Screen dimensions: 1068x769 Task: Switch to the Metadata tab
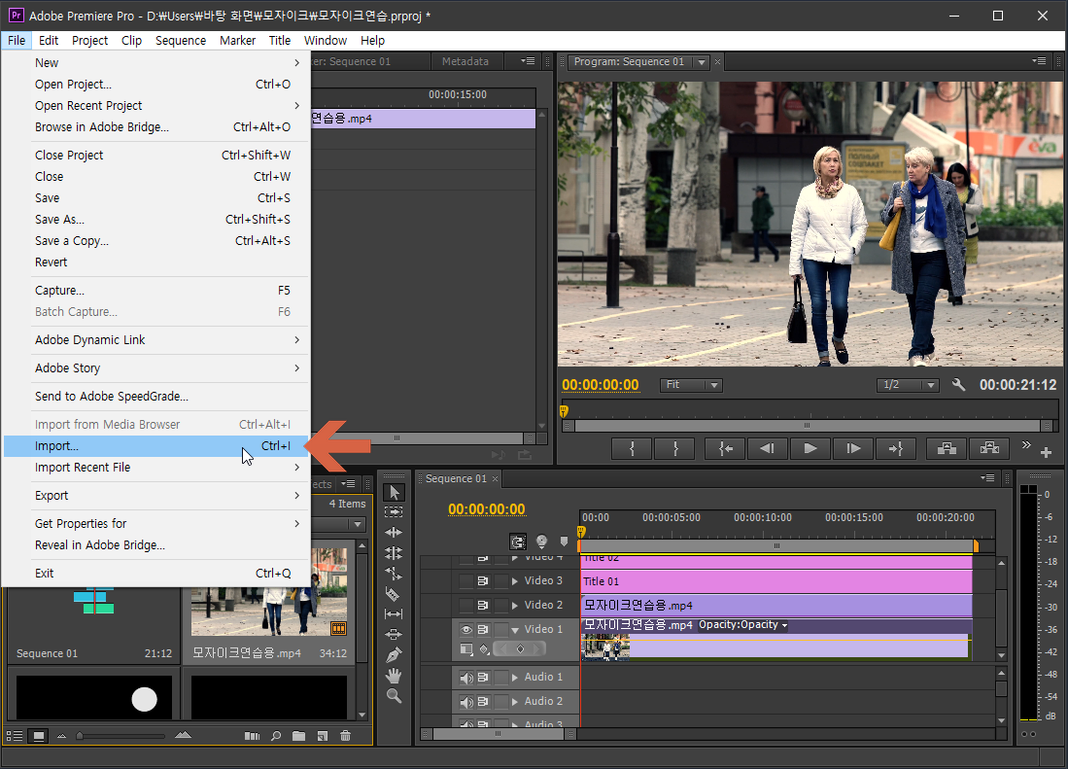coord(465,61)
